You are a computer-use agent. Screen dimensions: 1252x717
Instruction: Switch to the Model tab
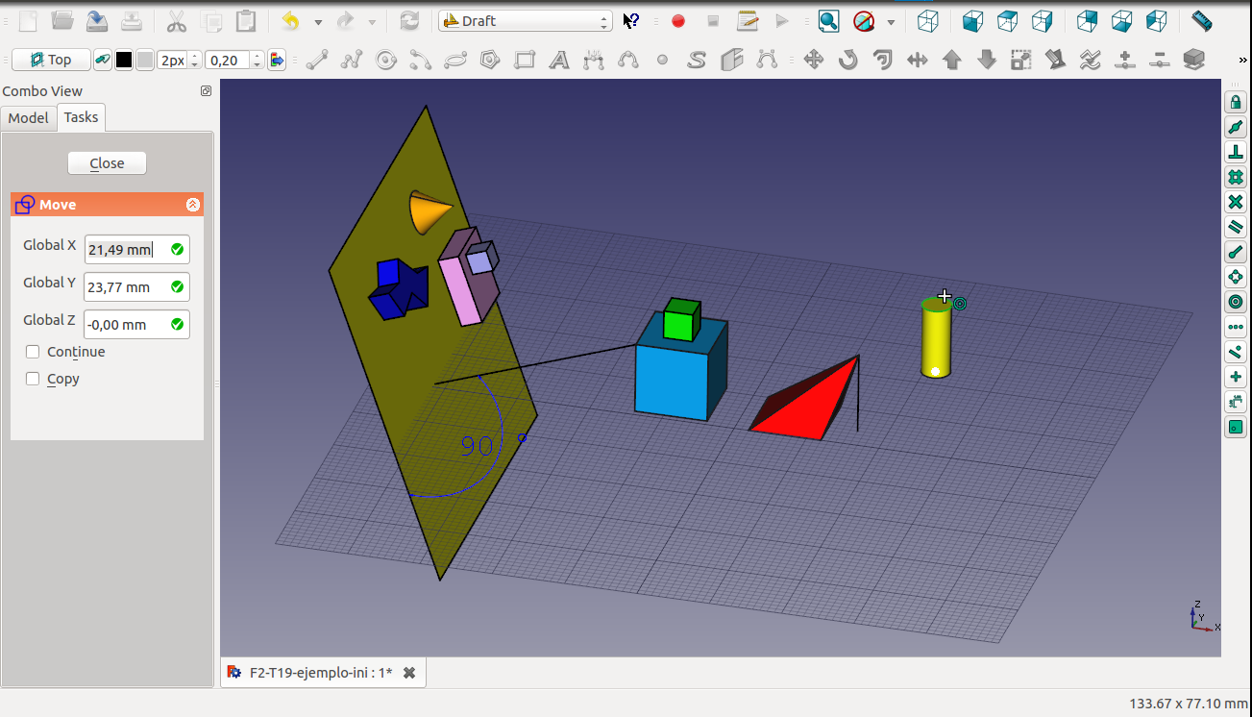[x=28, y=117]
